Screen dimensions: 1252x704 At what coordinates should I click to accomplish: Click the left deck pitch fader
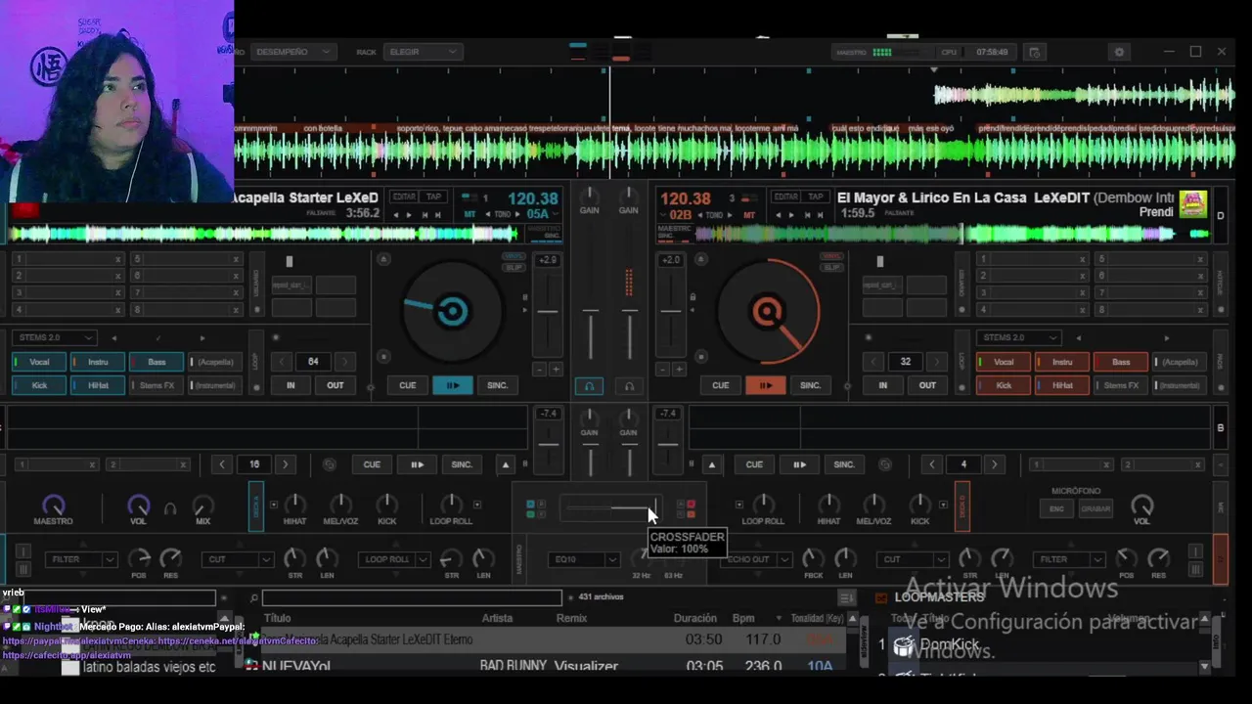[548, 313]
